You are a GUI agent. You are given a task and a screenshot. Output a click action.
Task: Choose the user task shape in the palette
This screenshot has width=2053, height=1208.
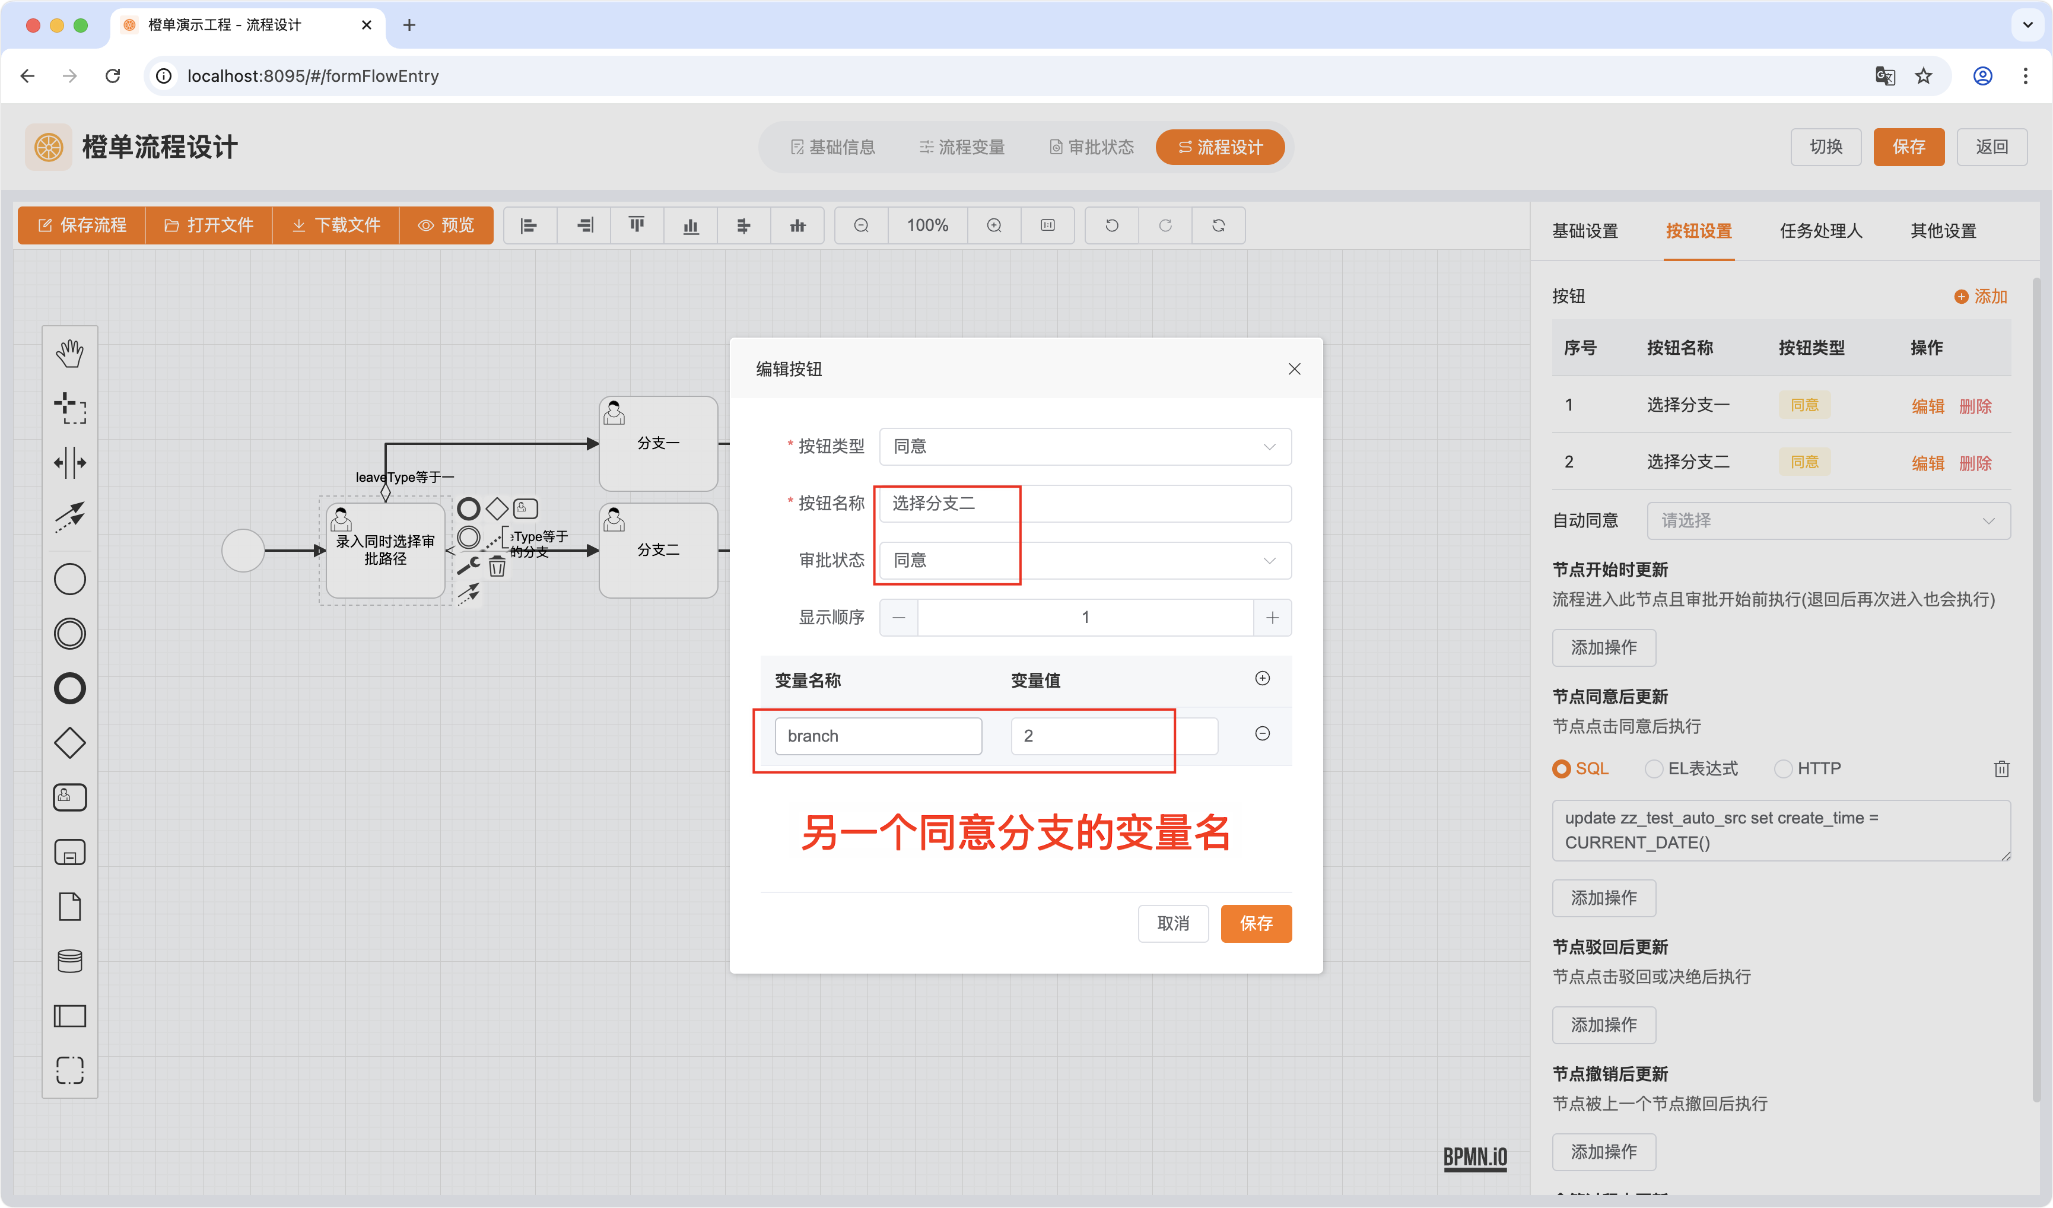[x=70, y=797]
